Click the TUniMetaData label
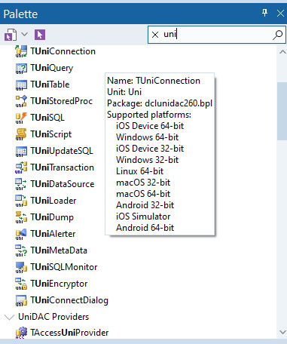The width and height of the screenshot is (287, 344). 59,250
